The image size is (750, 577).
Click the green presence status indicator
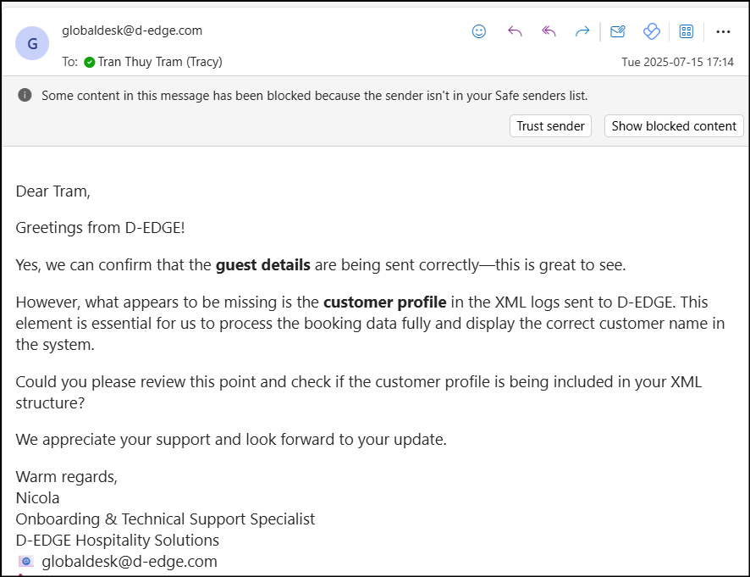pyautogui.click(x=90, y=62)
